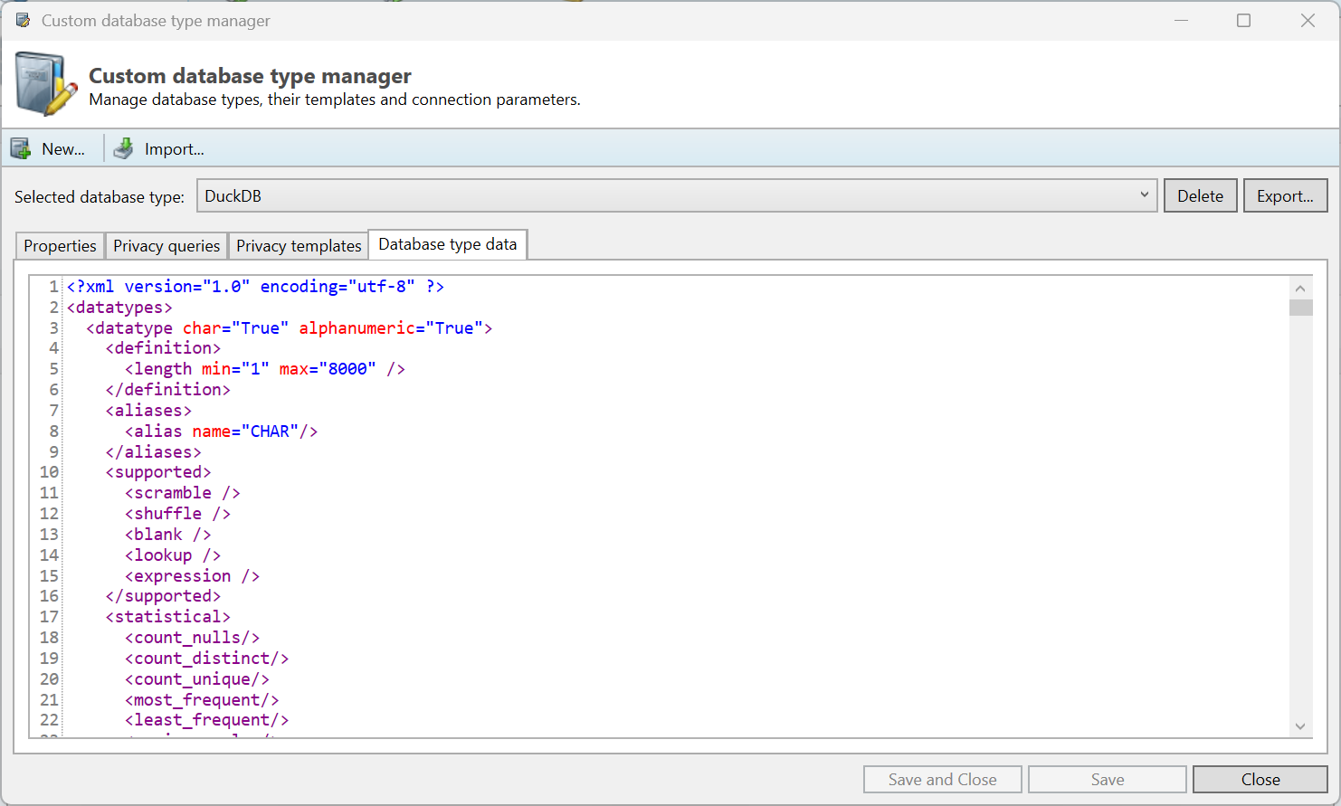The image size is (1341, 806).
Task: Minimize the Custom database type manager window
Action: pos(1181,20)
